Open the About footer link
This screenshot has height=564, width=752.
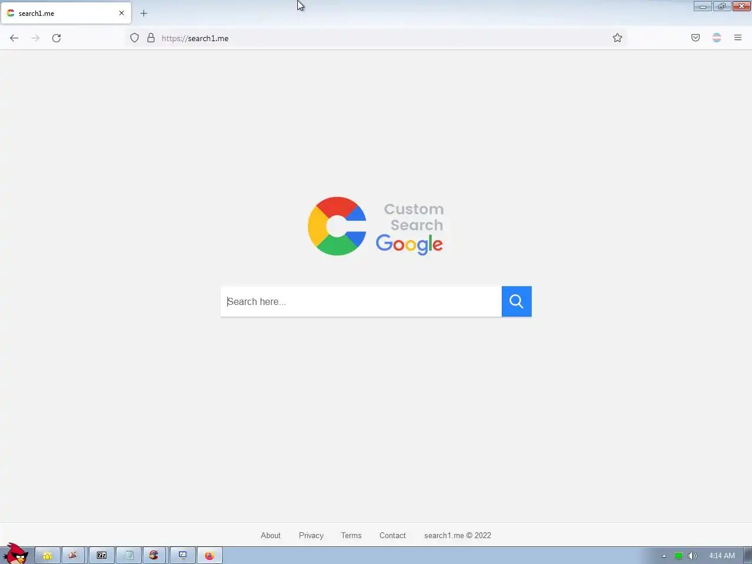click(x=271, y=535)
